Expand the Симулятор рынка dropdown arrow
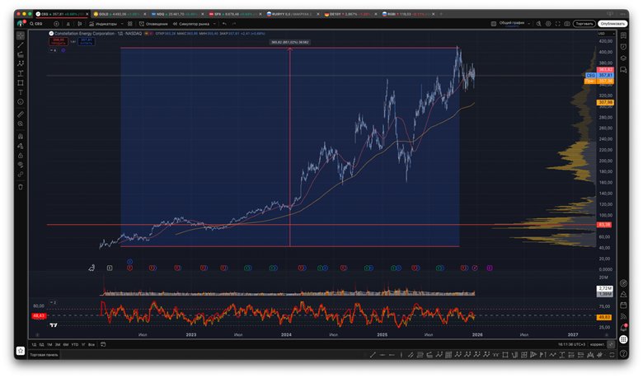 click(214, 24)
